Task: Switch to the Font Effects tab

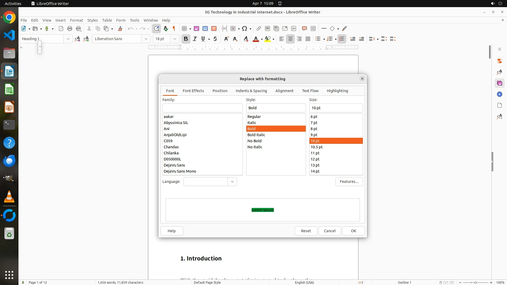Action: tap(193, 91)
